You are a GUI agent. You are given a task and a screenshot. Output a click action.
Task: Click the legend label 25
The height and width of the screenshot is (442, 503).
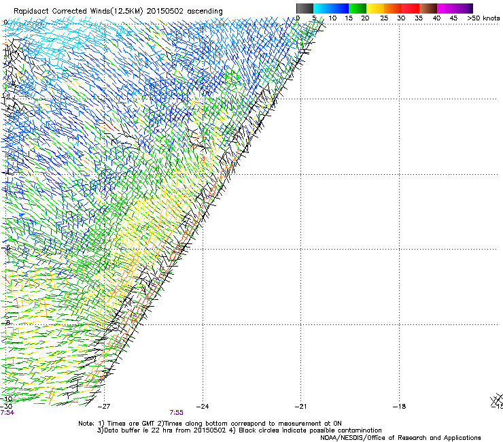click(384, 18)
